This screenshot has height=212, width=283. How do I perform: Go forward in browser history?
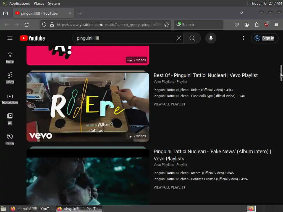pos(17,25)
